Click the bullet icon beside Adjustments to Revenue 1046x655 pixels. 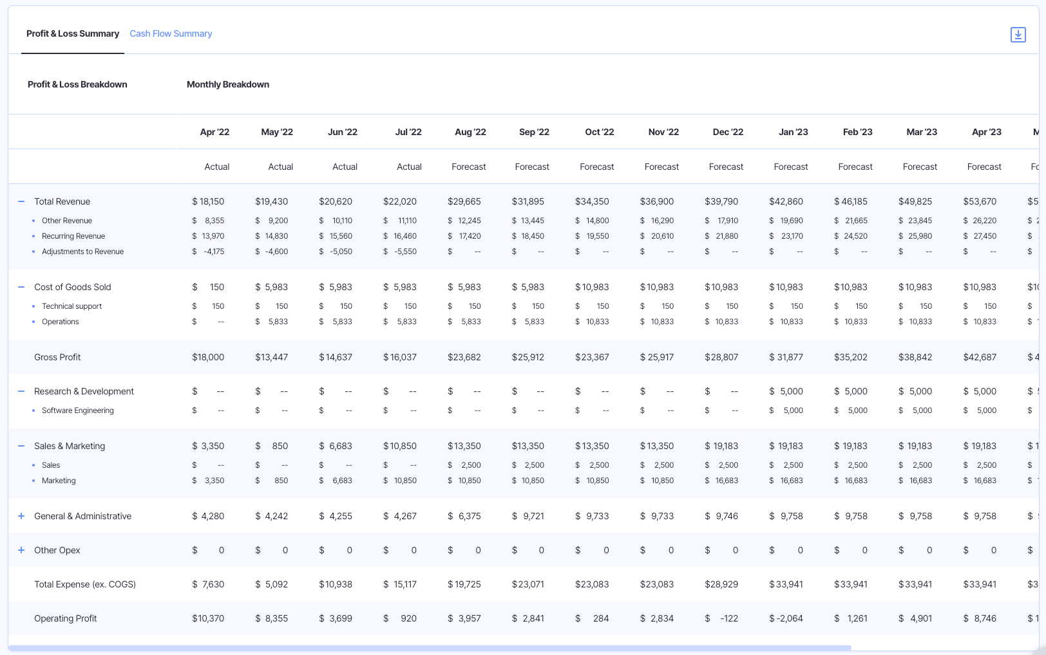[x=33, y=251]
